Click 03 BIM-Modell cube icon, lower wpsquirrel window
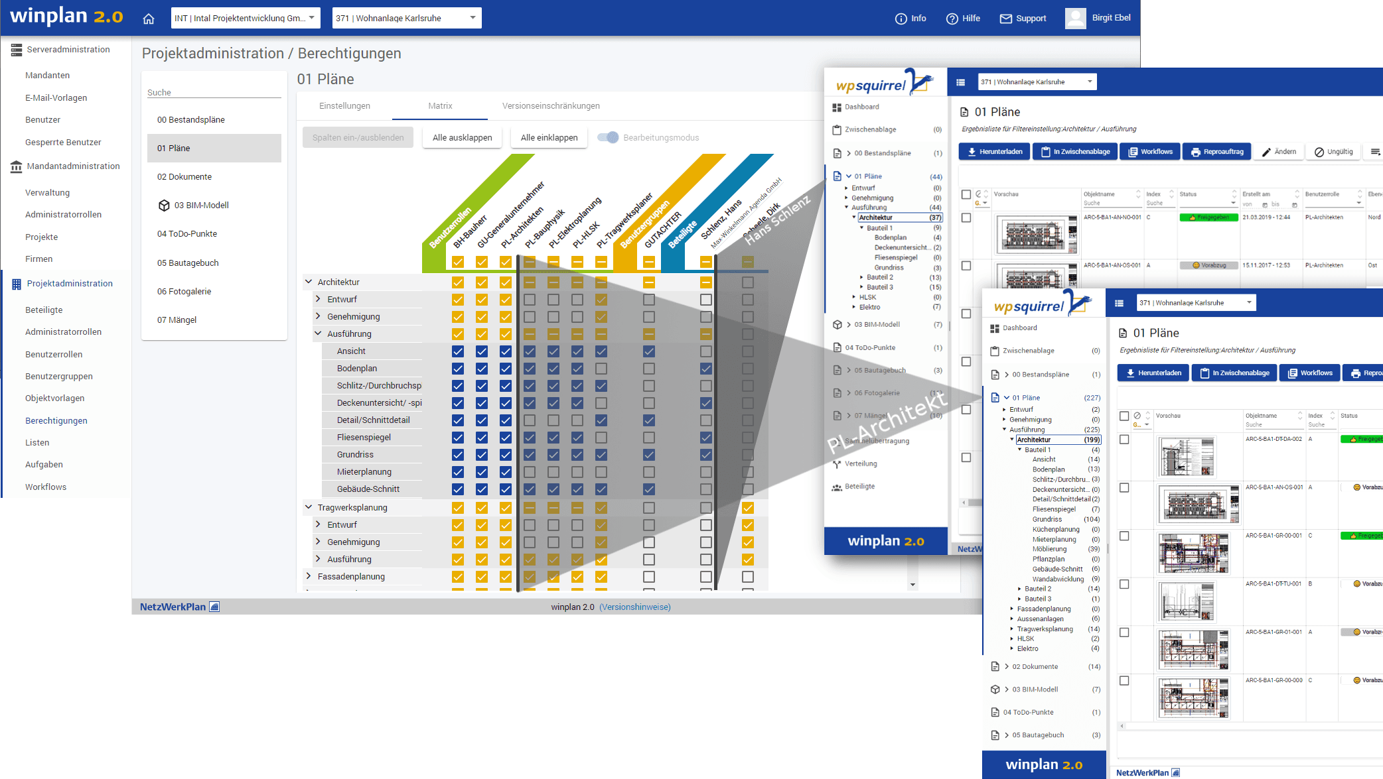 pyautogui.click(x=995, y=689)
